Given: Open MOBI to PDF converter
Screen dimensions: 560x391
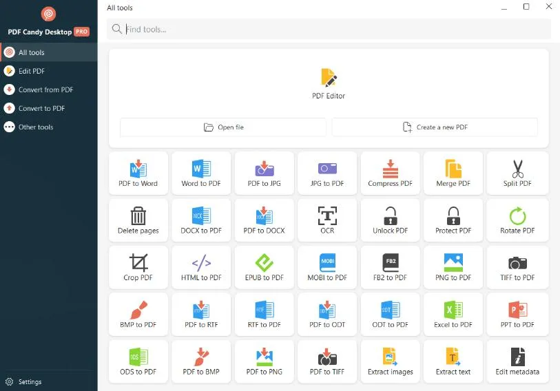Looking at the screenshot, I should [327, 268].
